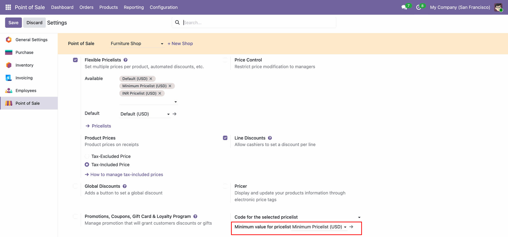The width and height of the screenshot is (508, 237).
Task: Open help icon beside Flexible Pricelists
Action: tap(125, 60)
